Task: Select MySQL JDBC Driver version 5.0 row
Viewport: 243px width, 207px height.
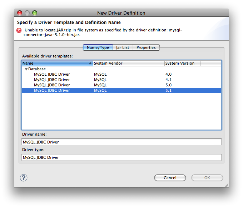Action: pos(121,85)
